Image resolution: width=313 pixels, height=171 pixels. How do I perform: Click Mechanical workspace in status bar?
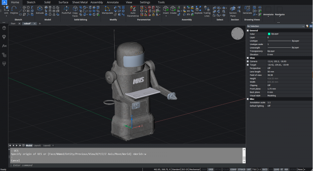tap(194, 169)
